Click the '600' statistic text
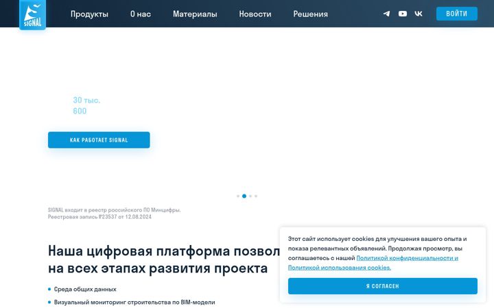Viewport: 494px width, 308px height. click(x=80, y=111)
